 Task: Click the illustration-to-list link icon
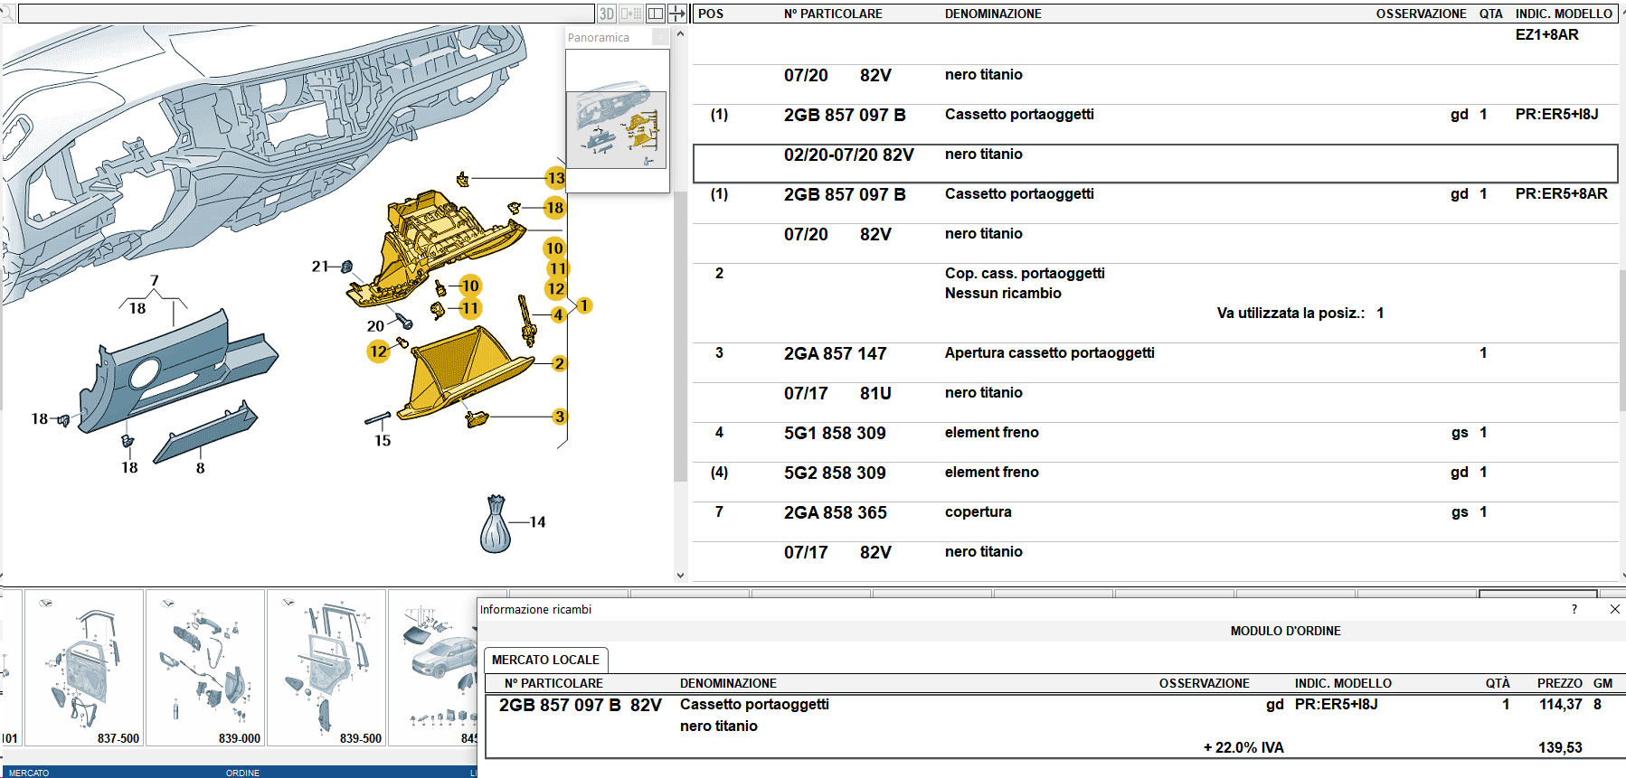click(x=631, y=14)
